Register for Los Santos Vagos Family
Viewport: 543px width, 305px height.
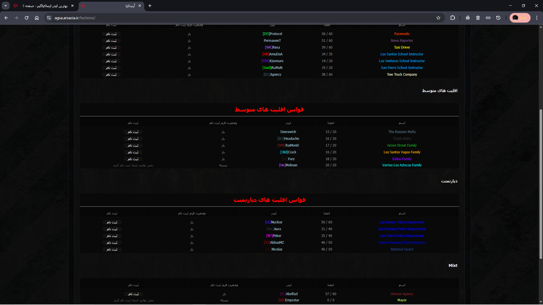point(133,152)
